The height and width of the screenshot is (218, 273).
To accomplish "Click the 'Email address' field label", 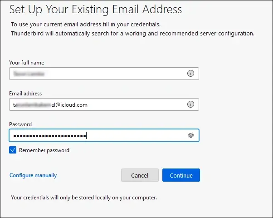I will coord(25,94).
